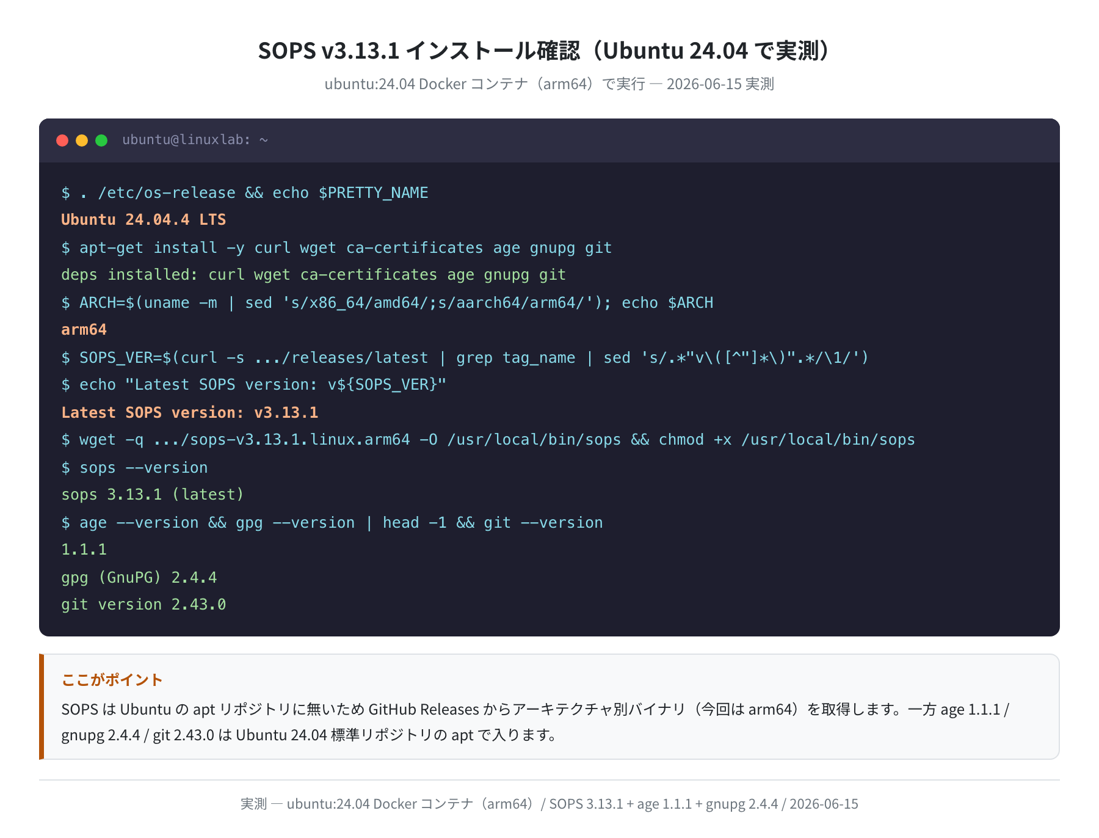Click the output "Latest SOPS version: v3.13.1"
This screenshot has width=1099, height=838.
pyautogui.click(x=190, y=413)
